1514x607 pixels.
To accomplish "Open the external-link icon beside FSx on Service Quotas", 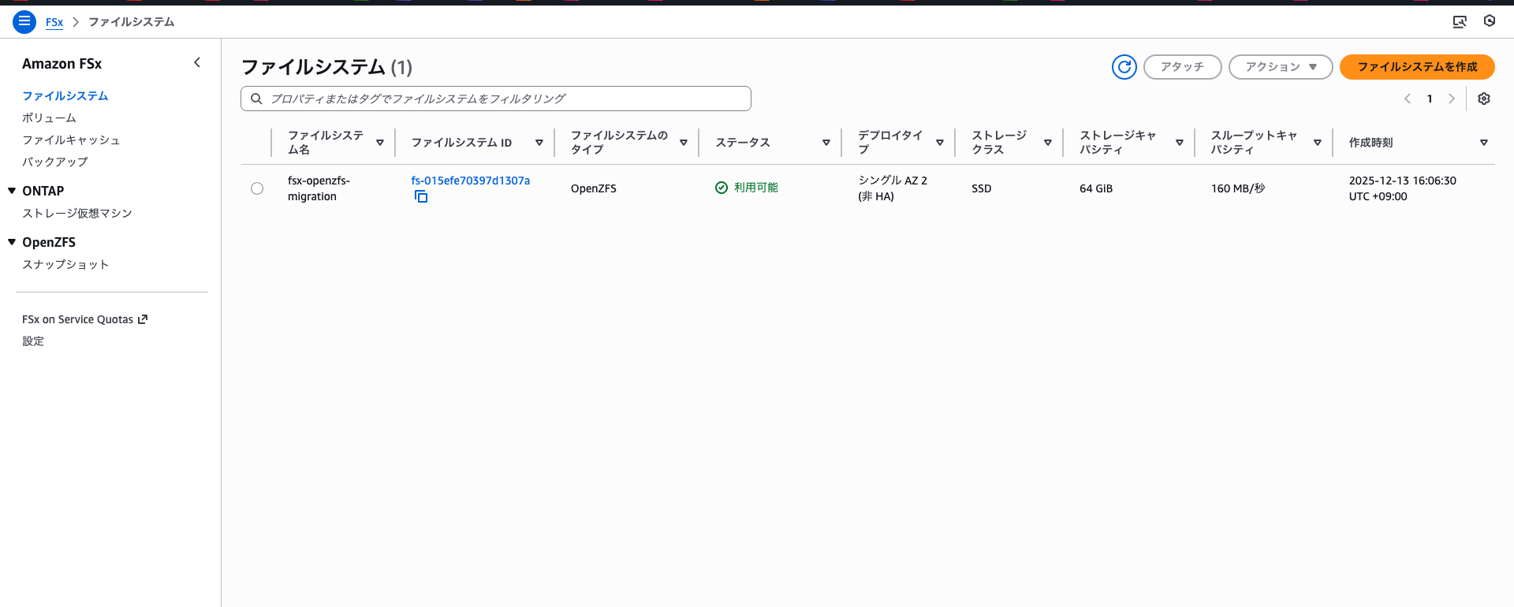I will [143, 319].
